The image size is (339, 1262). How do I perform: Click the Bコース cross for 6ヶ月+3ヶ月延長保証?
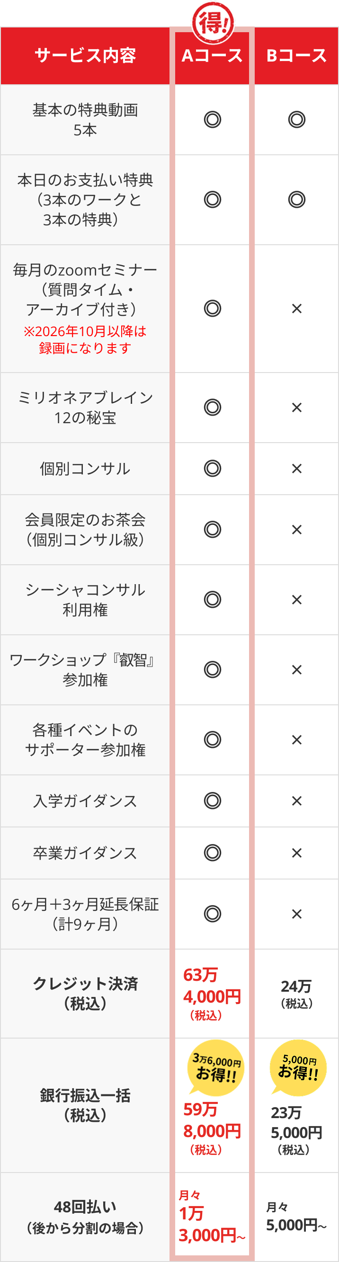296,914
